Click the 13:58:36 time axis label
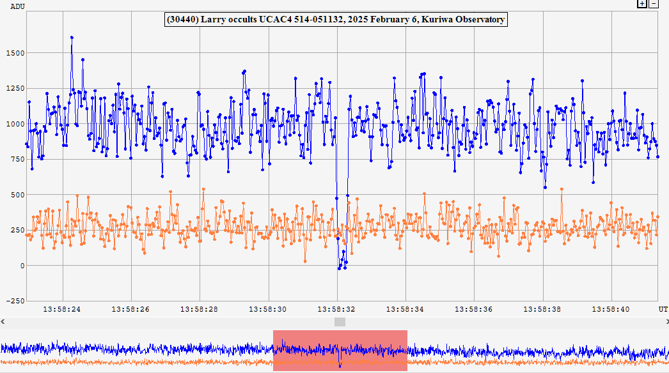 473,310
